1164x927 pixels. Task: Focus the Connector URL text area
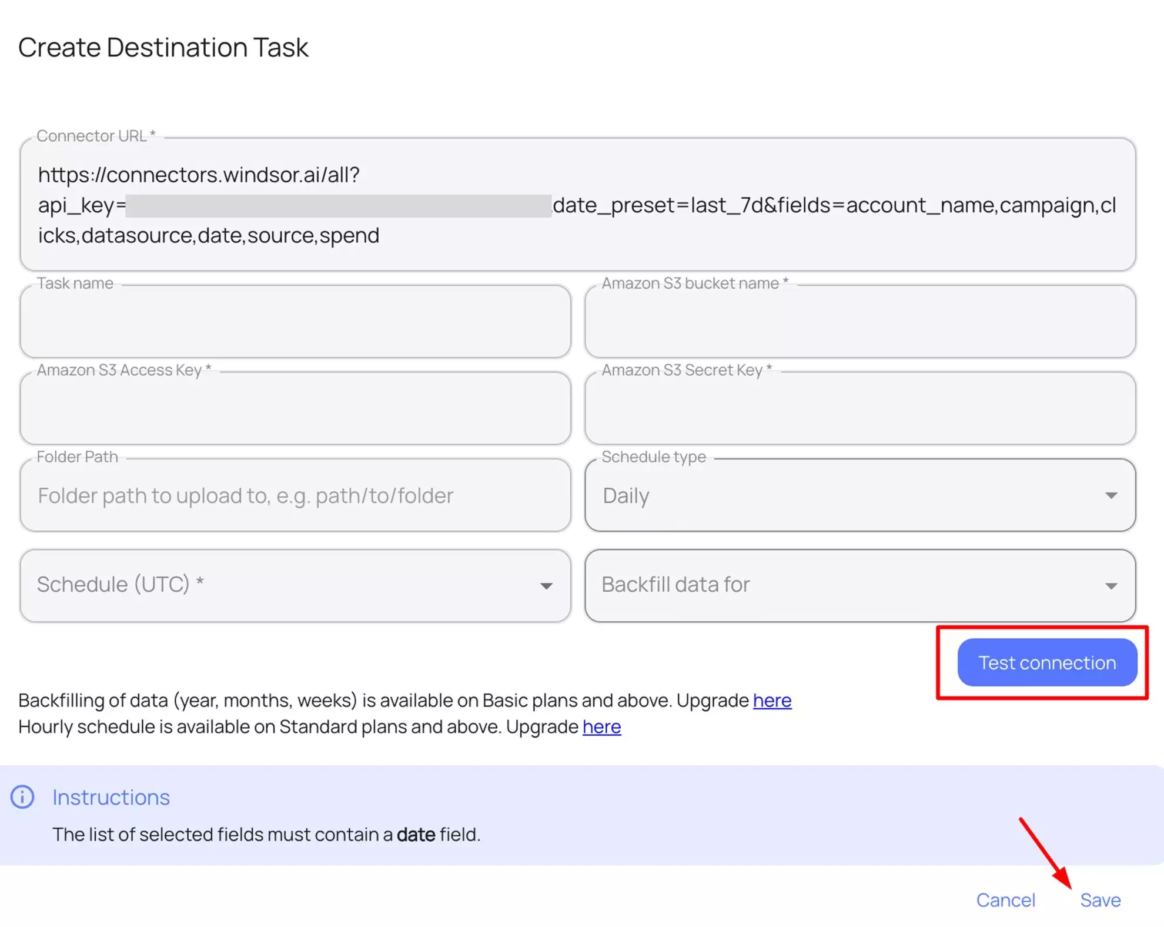pos(577,205)
